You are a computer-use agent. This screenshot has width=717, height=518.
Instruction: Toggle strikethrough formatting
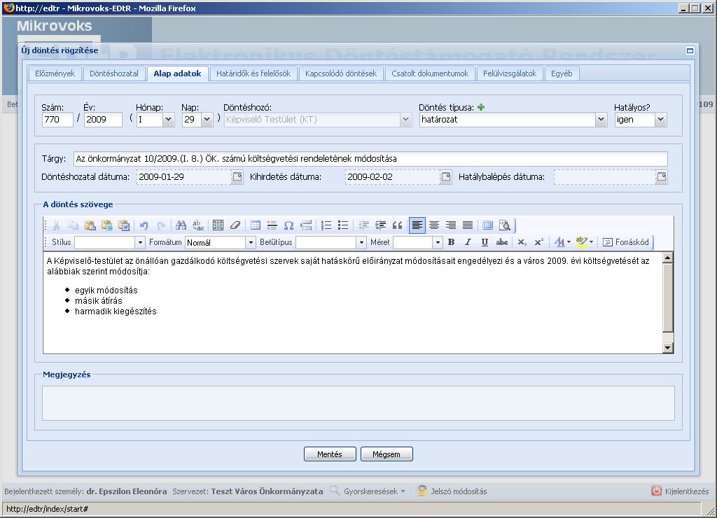[x=501, y=242]
